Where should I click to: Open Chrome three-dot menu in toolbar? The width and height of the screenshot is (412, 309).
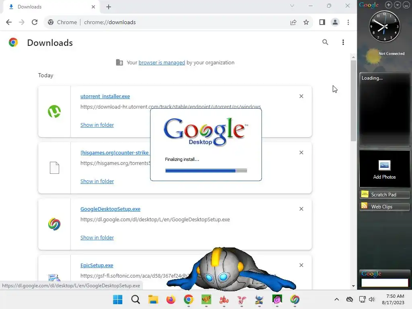click(x=348, y=23)
